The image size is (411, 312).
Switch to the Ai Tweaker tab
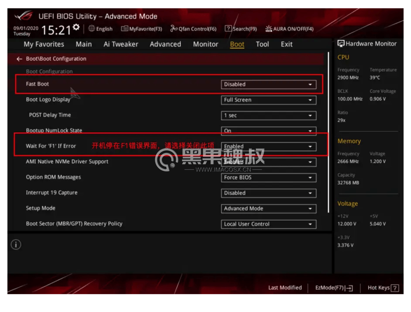[x=121, y=44]
